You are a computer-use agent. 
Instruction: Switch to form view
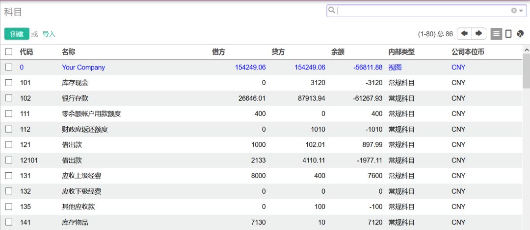(508, 34)
